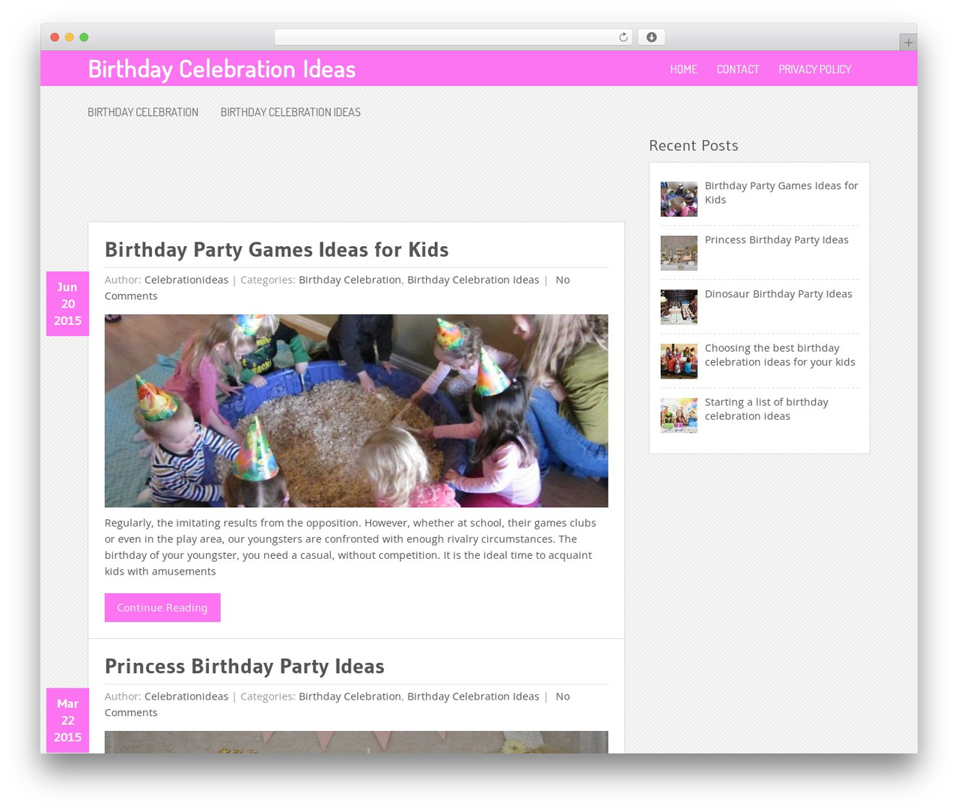958x811 pixels.
Task: Click thumbnail beside Starting a list post
Action: click(679, 415)
